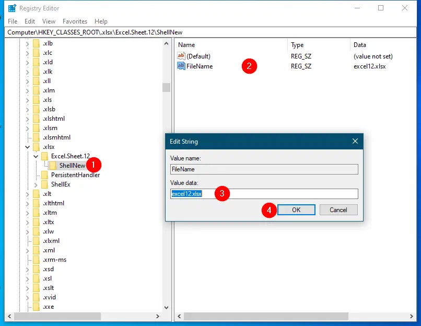Select the .xlw key label
The height and width of the screenshot is (326, 421).
[49, 231]
